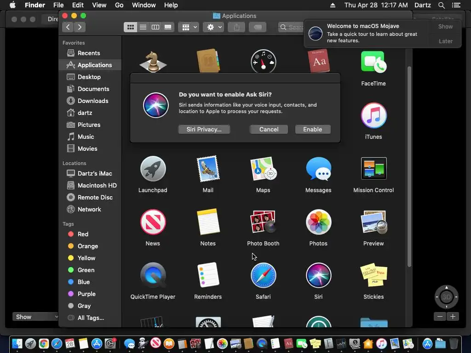This screenshot has height=353, width=471.
Task: Select the Purple tag
Action: pos(90,294)
